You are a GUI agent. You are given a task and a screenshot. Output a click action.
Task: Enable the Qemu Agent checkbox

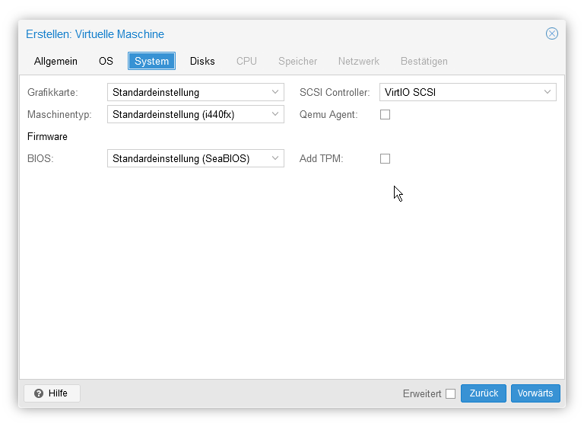pyautogui.click(x=385, y=114)
